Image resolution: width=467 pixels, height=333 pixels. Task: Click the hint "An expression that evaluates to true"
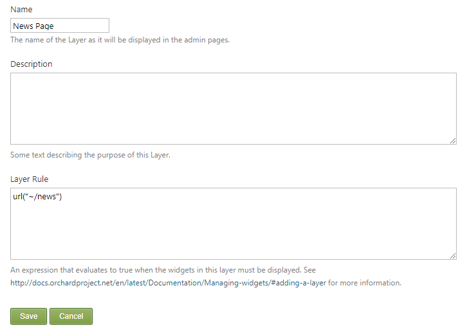(x=163, y=270)
